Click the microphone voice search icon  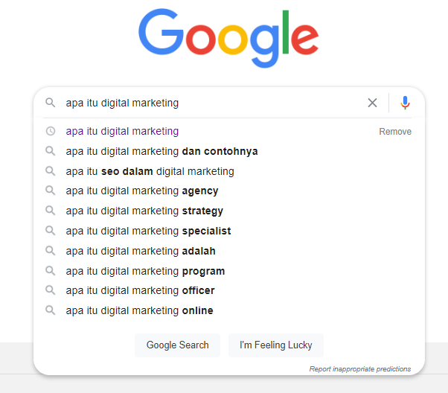(x=405, y=103)
